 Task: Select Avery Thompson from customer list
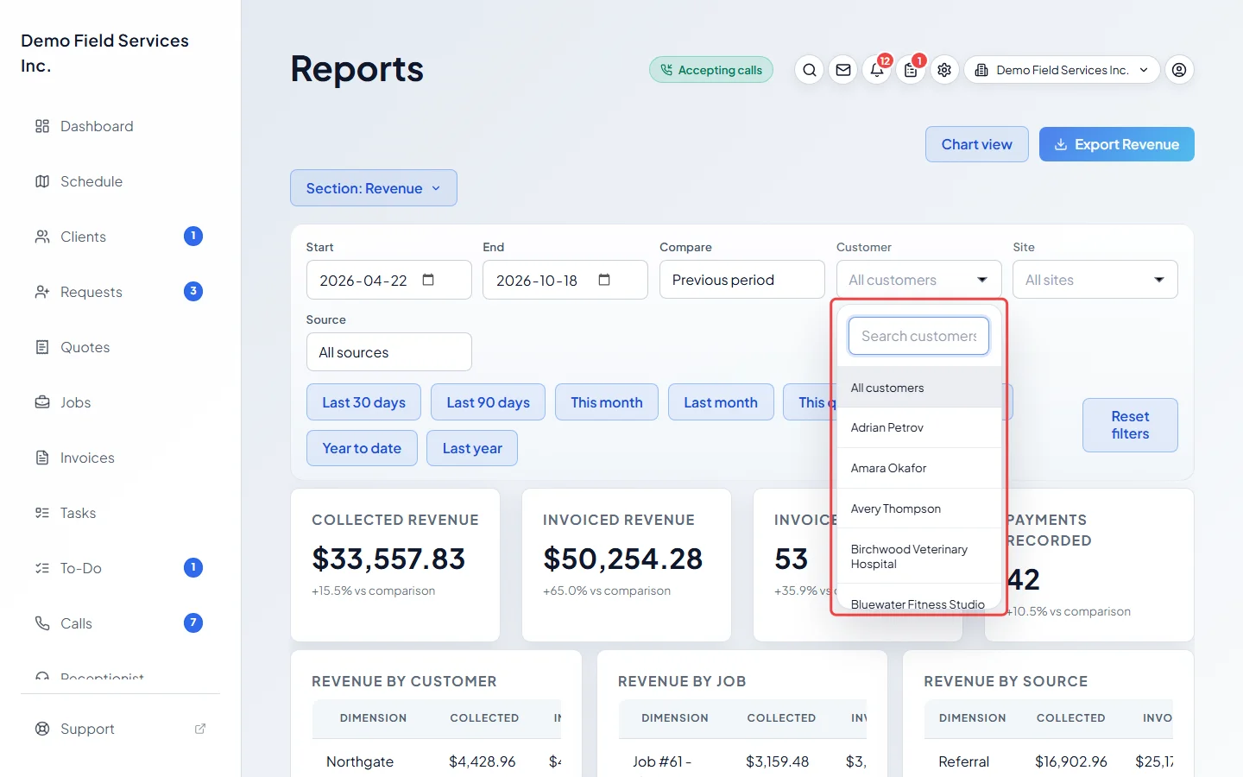919,509
